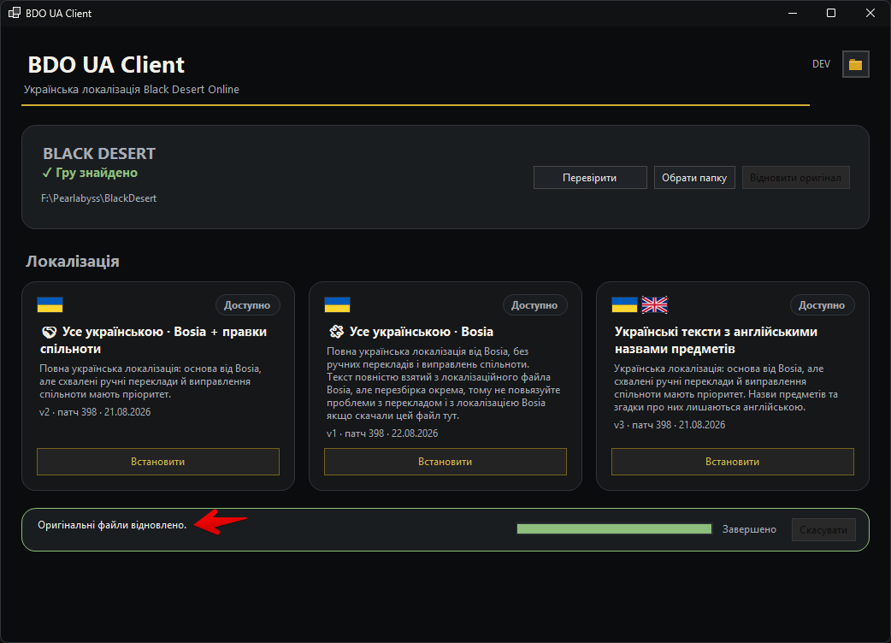
Task: Install the 'Усе українською · Bosia' v1 pack
Action: [445, 462]
